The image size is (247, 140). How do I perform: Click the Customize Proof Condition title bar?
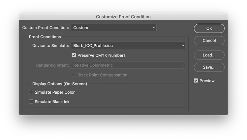pos(123,17)
